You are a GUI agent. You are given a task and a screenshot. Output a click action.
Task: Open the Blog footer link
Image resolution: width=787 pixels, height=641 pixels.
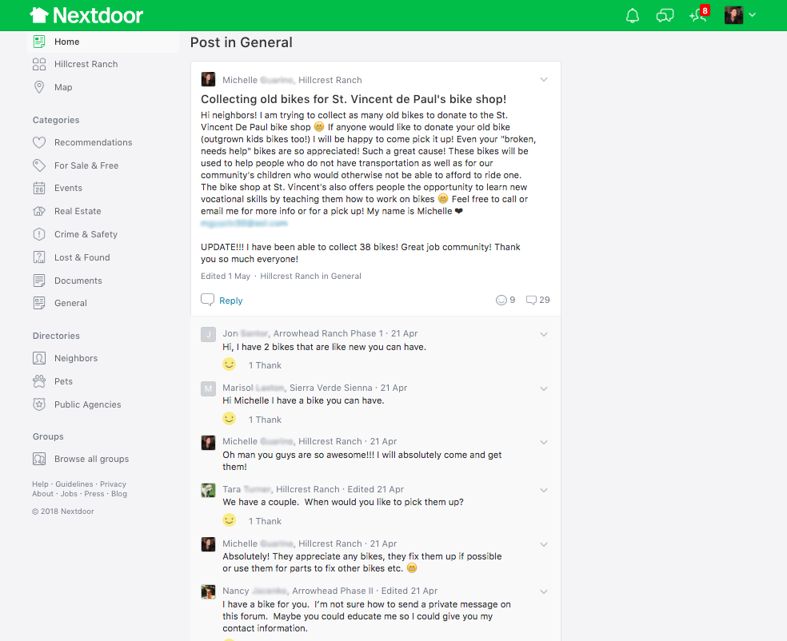(119, 494)
